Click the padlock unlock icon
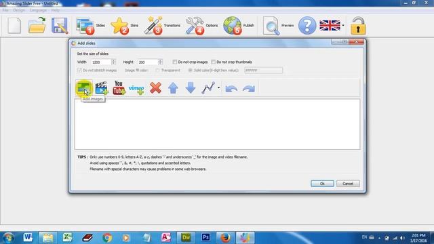The image size is (434, 244). pyautogui.click(x=358, y=26)
